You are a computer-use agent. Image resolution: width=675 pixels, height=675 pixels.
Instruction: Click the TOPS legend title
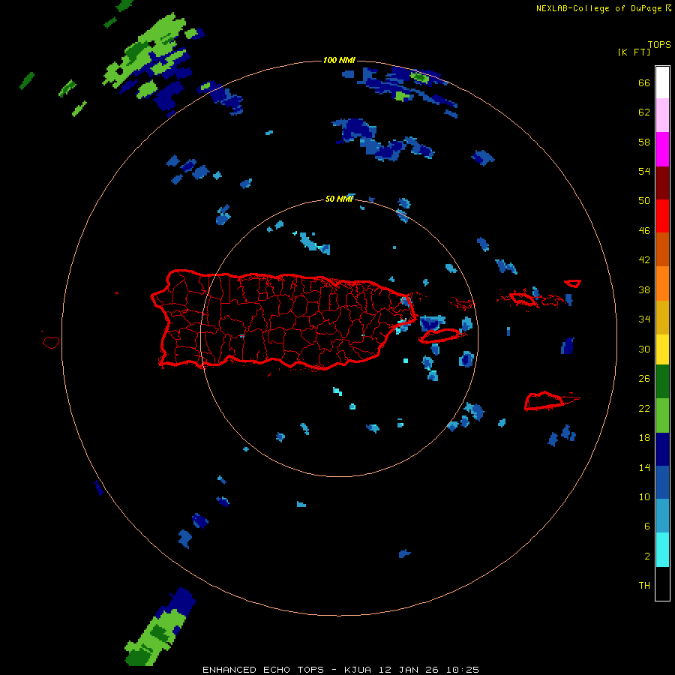659,45
